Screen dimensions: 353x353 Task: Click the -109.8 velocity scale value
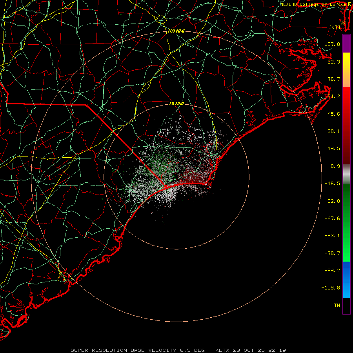tap(331, 288)
